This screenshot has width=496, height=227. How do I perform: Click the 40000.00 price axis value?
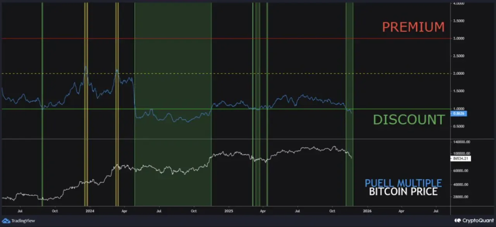[460, 185]
